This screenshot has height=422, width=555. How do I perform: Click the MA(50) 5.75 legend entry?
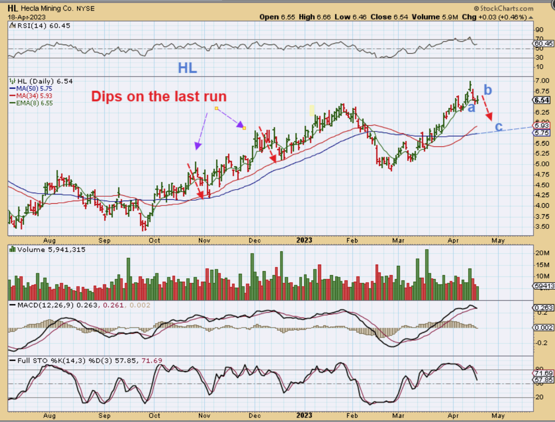tap(30, 88)
